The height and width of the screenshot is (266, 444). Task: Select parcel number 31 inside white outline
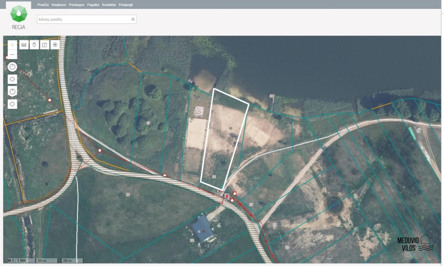pos(214,177)
